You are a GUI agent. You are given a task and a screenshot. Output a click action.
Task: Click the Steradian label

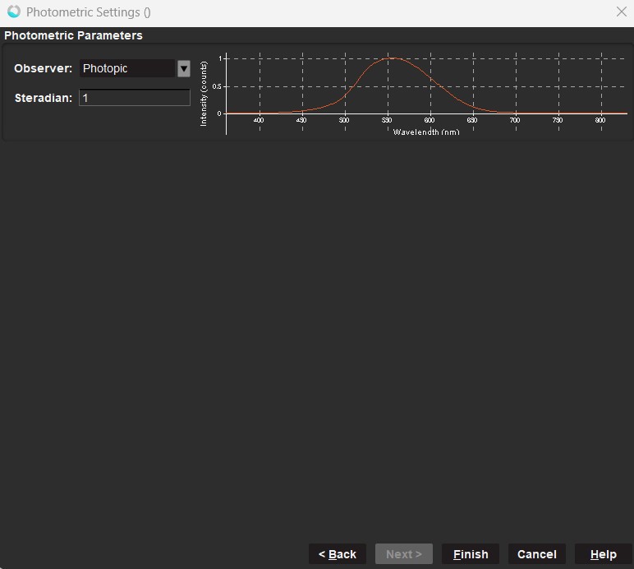tap(44, 98)
